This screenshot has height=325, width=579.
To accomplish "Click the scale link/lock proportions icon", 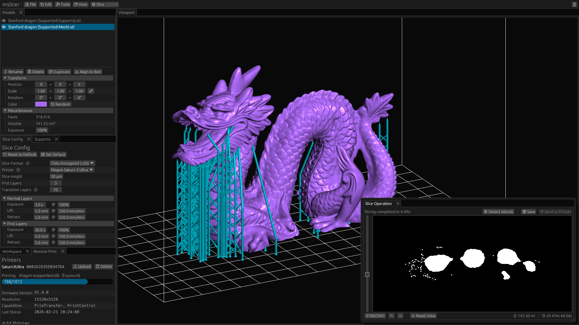I will (91, 91).
